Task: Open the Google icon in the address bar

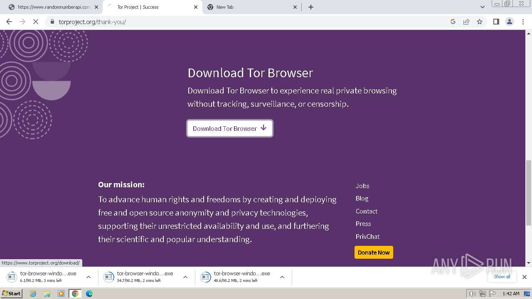Action: point(453,22)
